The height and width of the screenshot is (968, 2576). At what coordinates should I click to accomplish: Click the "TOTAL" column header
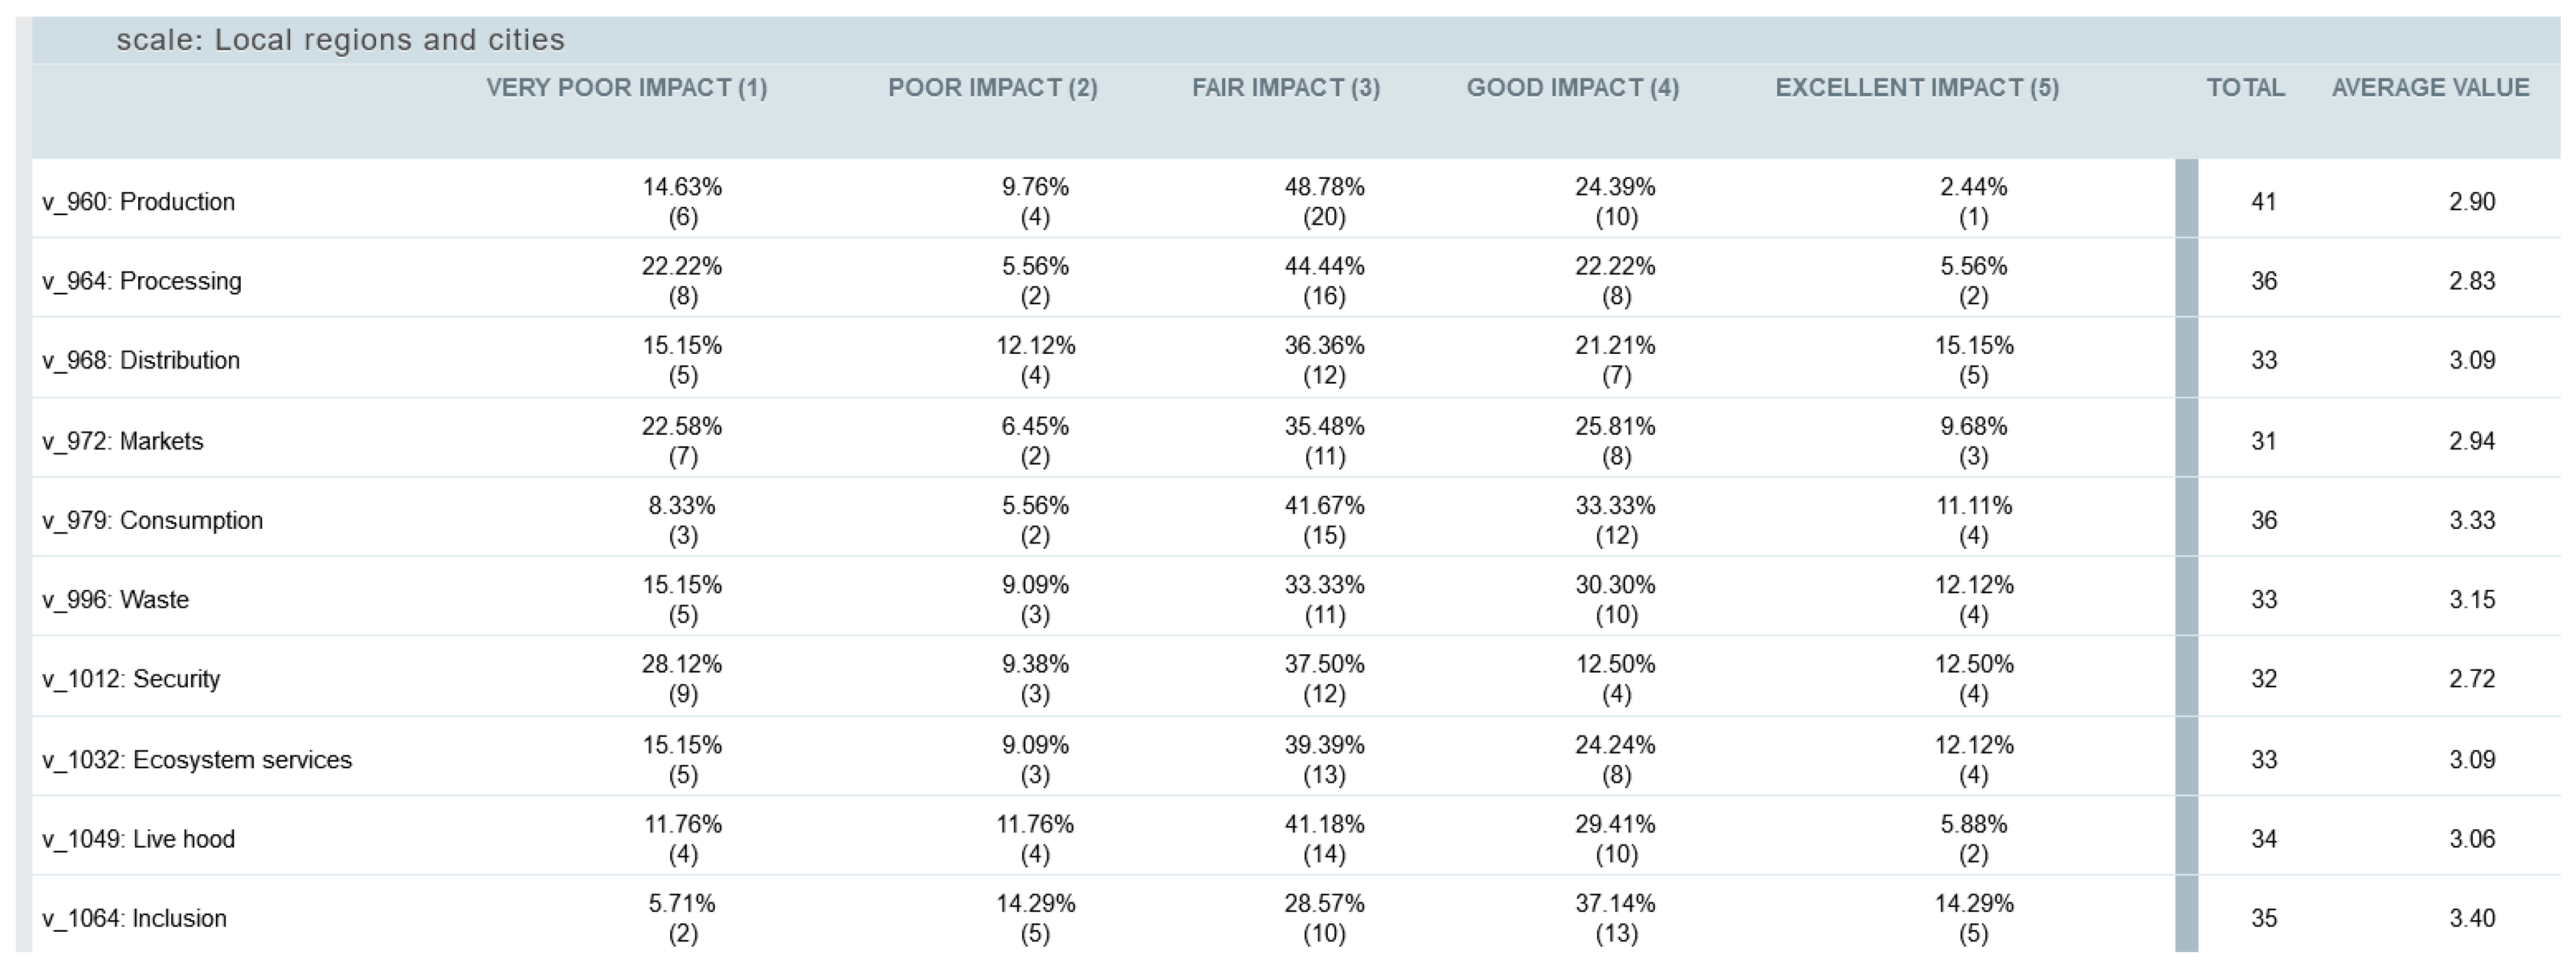[x=2245, y=88]
